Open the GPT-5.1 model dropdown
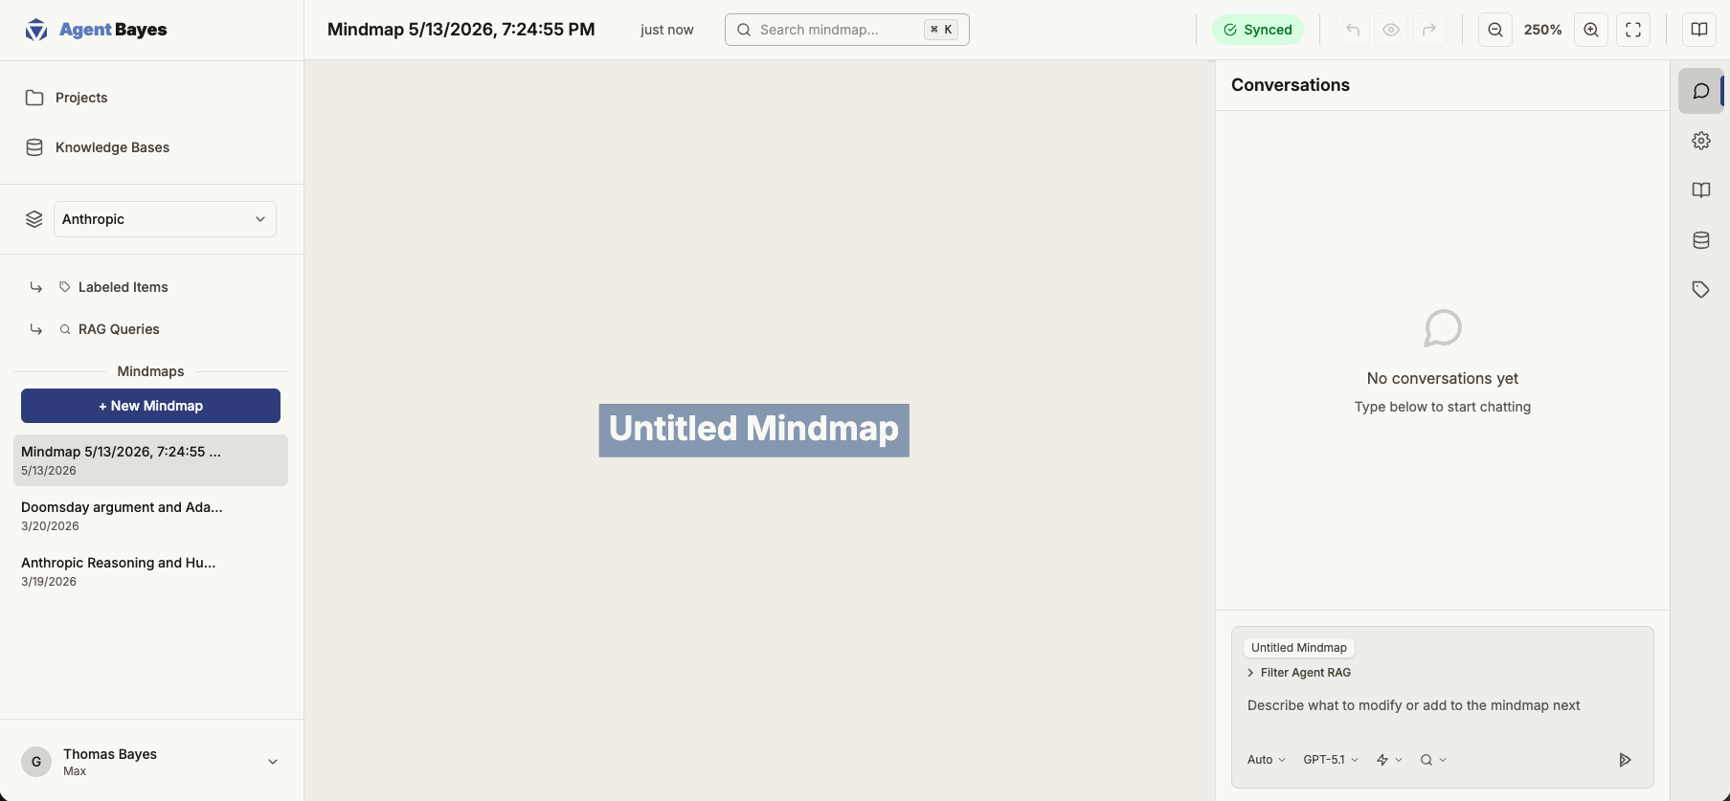Screen dimensions: 1730x801 point(1331,760)
